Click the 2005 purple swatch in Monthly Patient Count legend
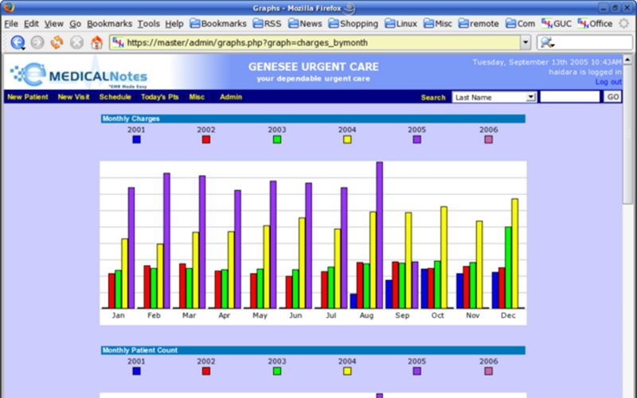 pyautogui.click(x=416, y=371)
